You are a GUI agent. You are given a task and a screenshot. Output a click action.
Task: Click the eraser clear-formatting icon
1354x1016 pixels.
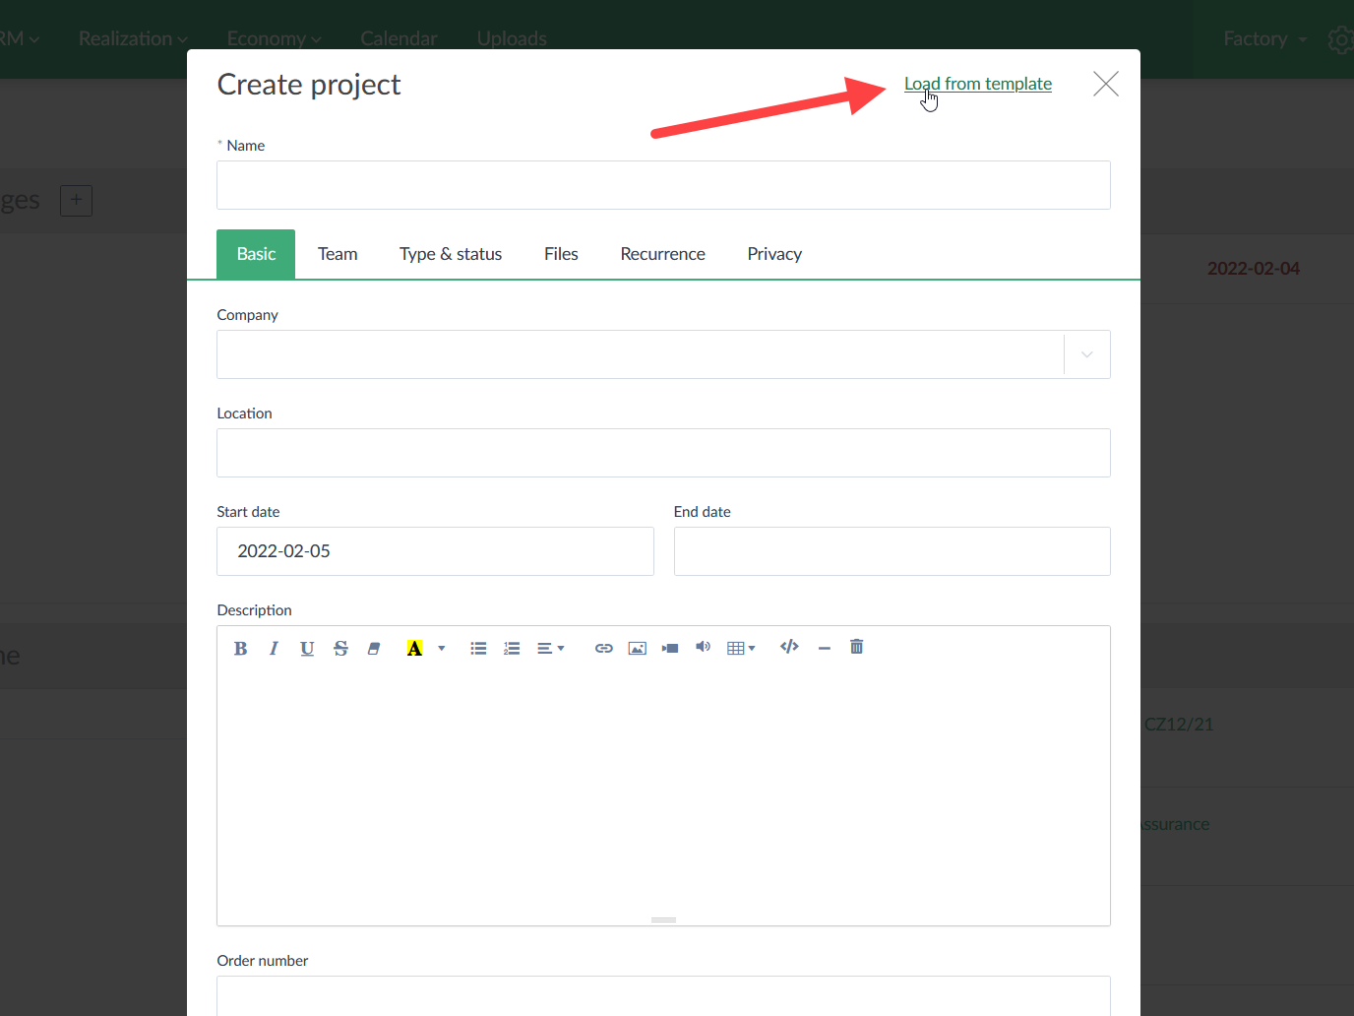tap(374, 648)
